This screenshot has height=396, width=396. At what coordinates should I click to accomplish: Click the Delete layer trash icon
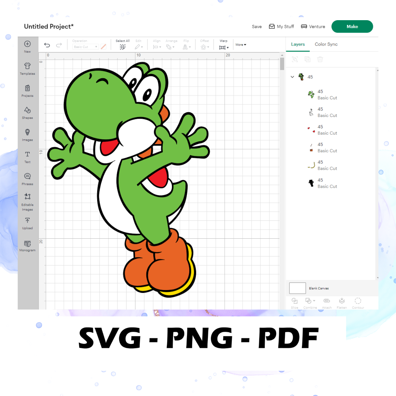(x=320, y=59)
